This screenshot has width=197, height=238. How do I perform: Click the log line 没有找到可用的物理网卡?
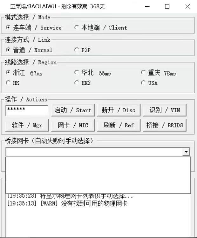tap(67, 203)
